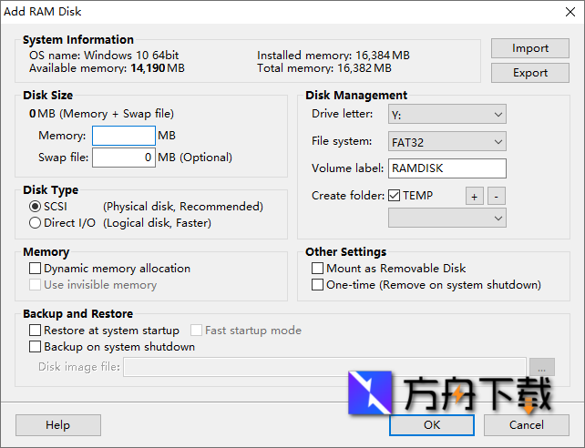This screenshot has width=585, height=448.
Task: Click the Volume label RAMDISK text field
Action: (x=446, y=168)
